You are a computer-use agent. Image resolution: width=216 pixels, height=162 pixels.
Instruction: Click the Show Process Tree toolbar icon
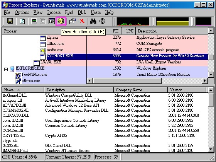43,21
